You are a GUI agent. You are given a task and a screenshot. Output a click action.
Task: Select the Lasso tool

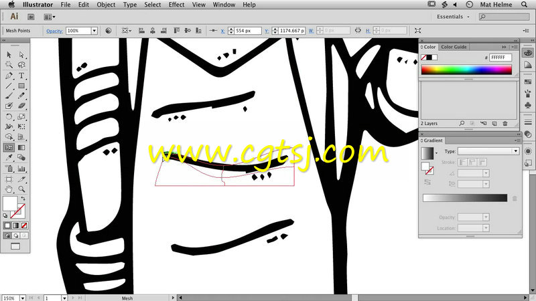[21, 65]
